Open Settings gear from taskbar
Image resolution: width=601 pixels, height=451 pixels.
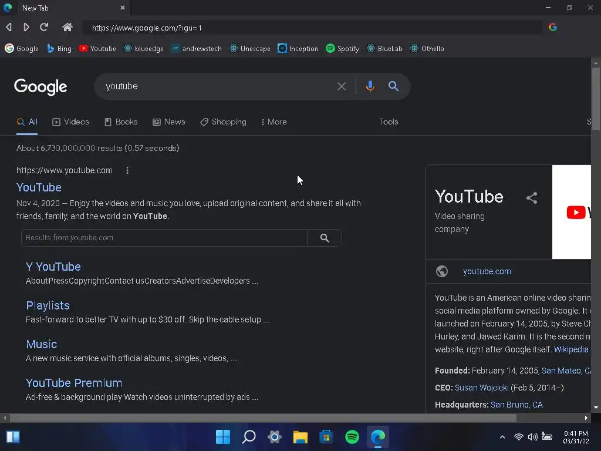click(275, 437)
